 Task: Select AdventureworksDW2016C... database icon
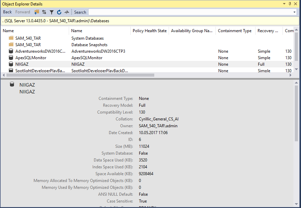click(x=11, y=51)
